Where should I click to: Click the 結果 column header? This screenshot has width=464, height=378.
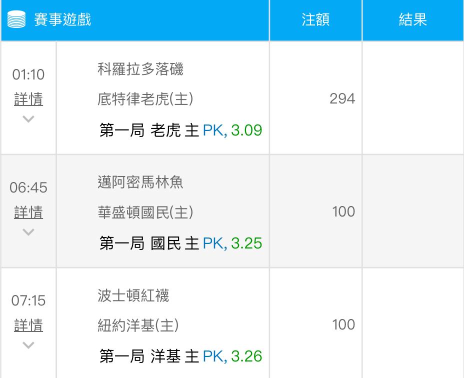(413, 20)
